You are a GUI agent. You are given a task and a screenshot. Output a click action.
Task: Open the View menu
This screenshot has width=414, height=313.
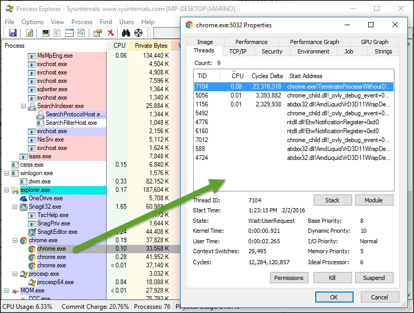[x=57, y=22]
